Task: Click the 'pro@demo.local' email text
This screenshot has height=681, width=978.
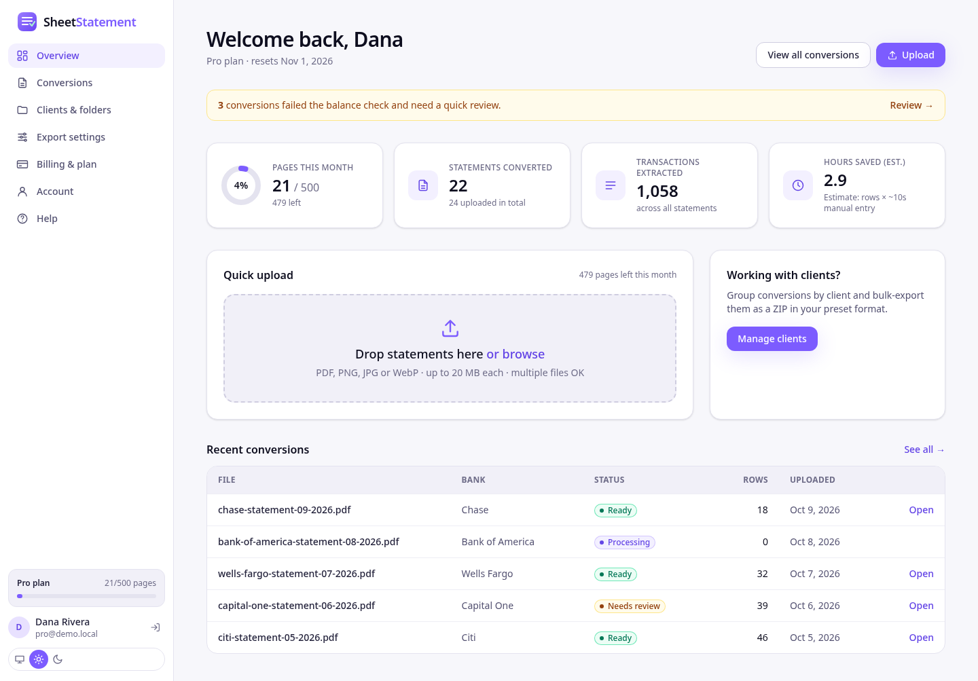Action: [x=67, y=634]
